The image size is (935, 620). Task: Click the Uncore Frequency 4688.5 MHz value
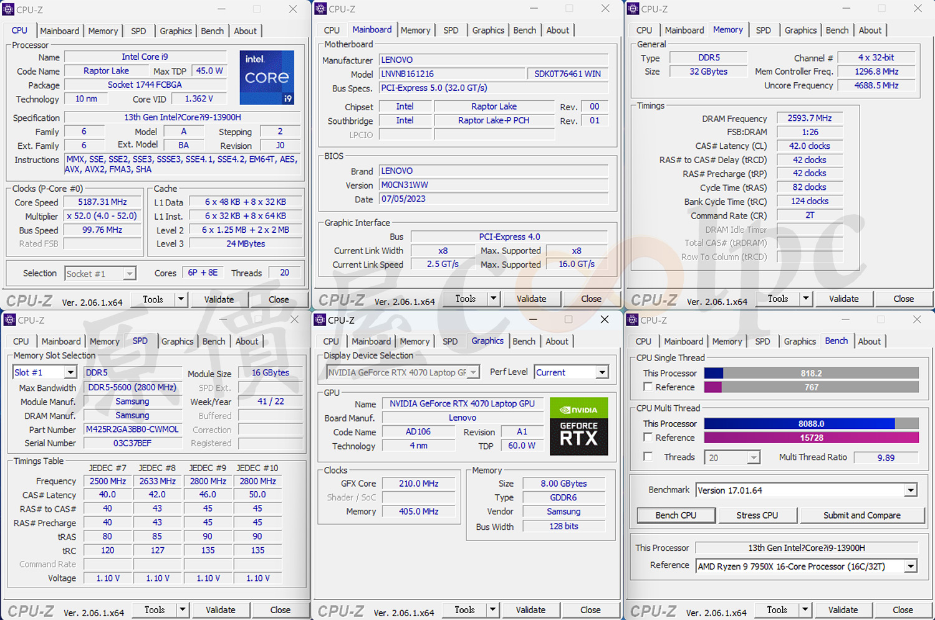pos(876,85)
